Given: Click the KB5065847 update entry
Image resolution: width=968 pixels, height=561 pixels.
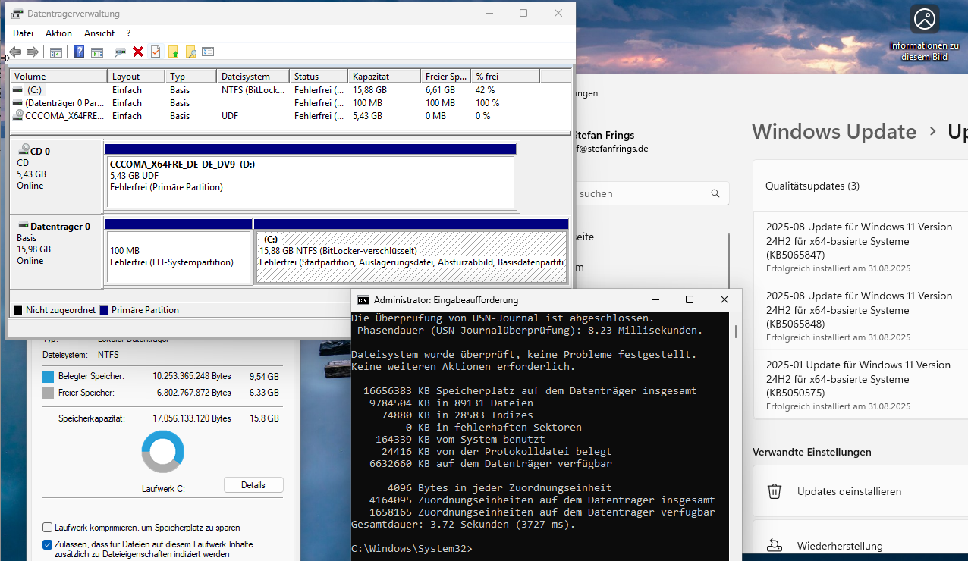Looking at the screenshot, I should (860, 247).
